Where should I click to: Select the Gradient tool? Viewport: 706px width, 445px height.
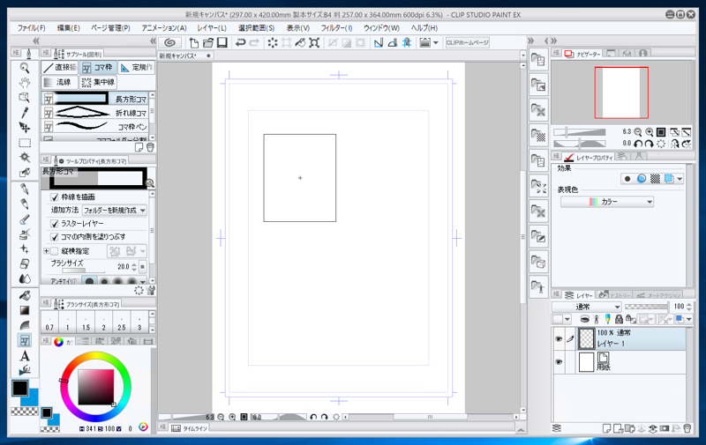pyautogui.click(x=25, y=310)
